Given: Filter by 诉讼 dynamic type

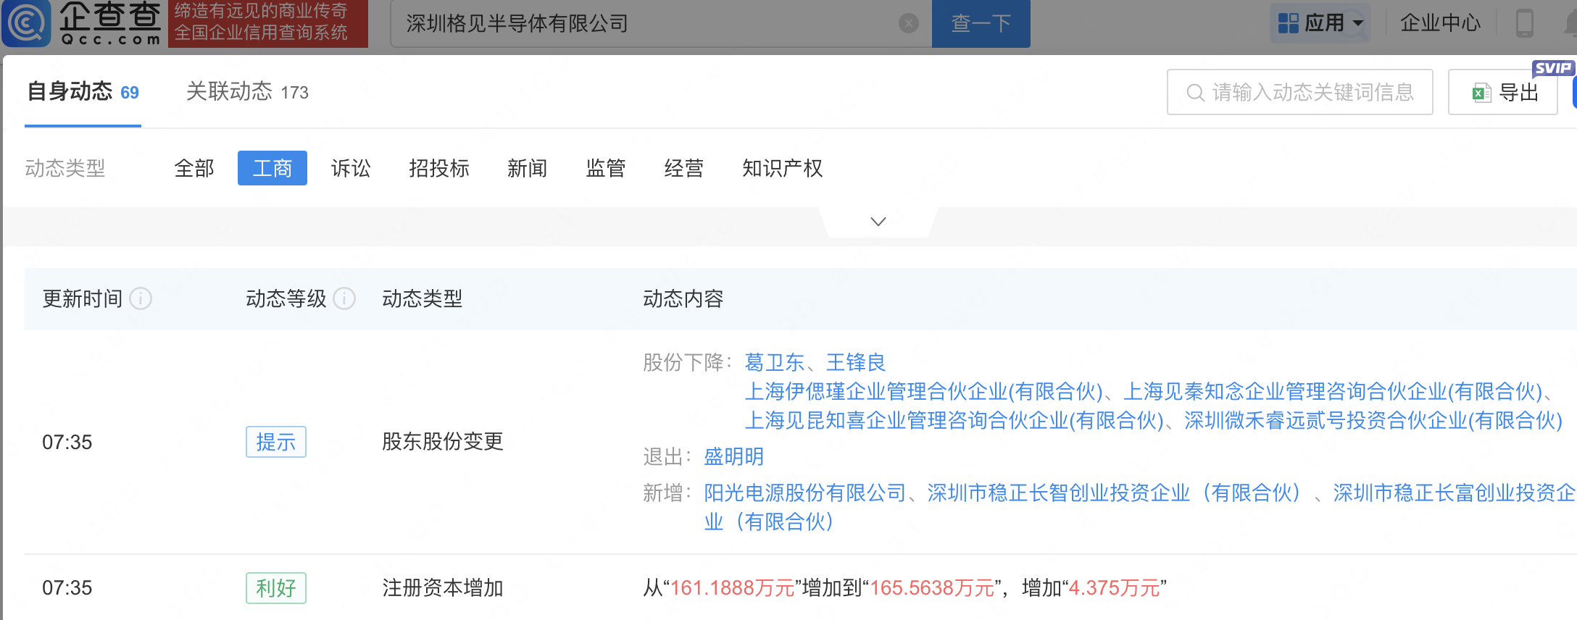Looking at the screenshot, I should 351,169.
